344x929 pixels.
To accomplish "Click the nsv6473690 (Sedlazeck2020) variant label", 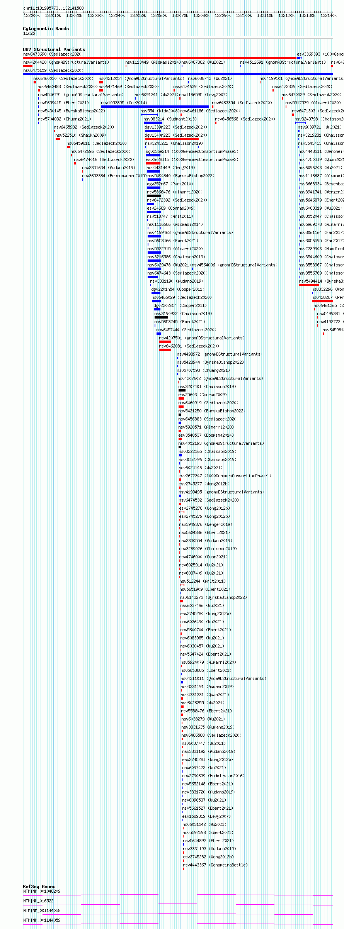I will point(53,54).
